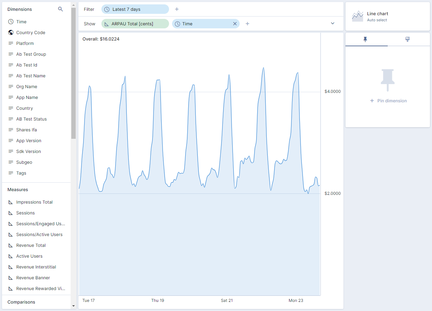Click the Measures section header
The height and width of the screenshot is (311, 432).
tap(18, 189)
